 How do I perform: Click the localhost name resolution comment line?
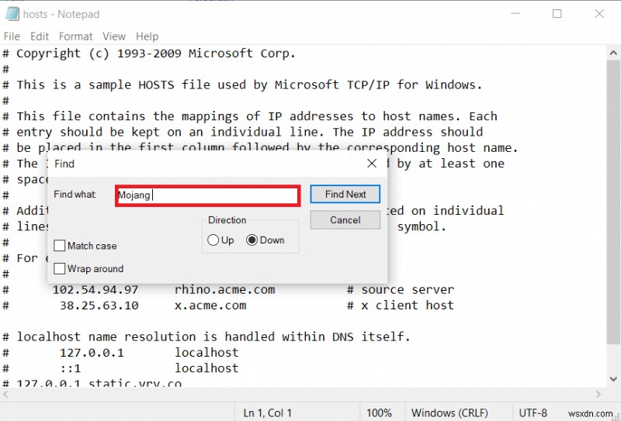click(206, 336)
